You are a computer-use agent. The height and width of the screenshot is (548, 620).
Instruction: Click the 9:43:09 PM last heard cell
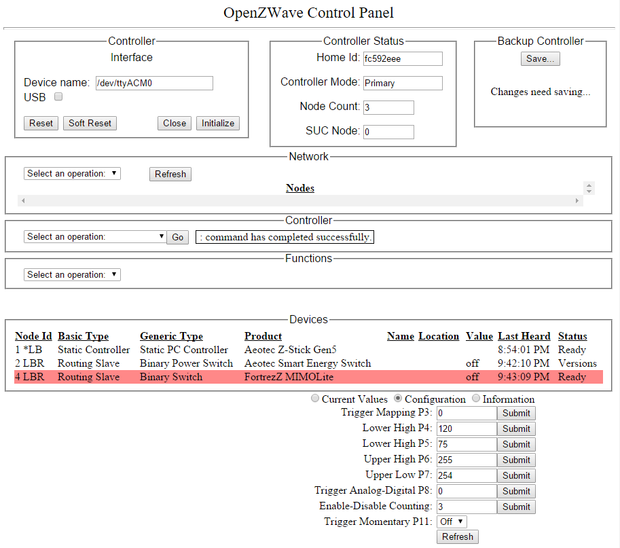[524, 377]
